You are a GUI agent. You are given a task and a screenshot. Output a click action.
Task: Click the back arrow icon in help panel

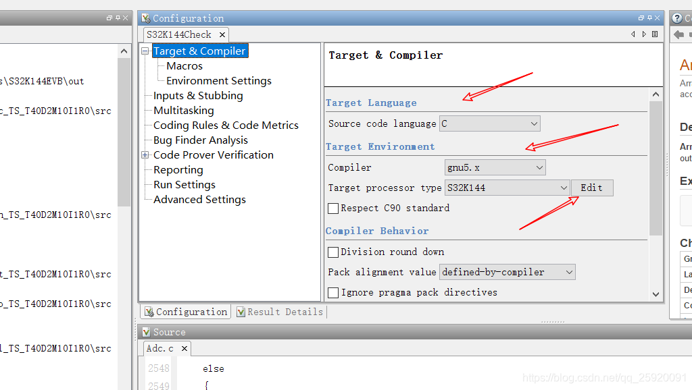pyautogui.click(x=678, y=34)
